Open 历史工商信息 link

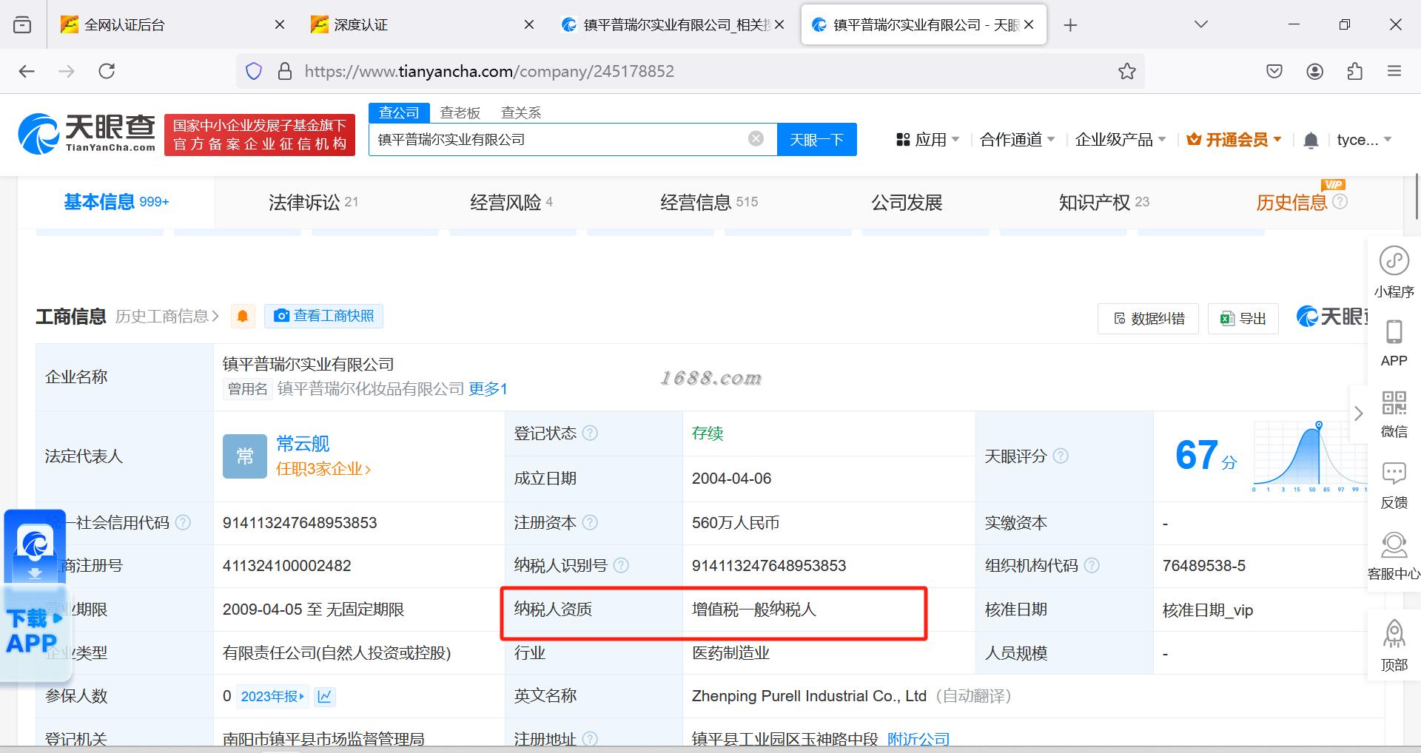coord(167,317)
